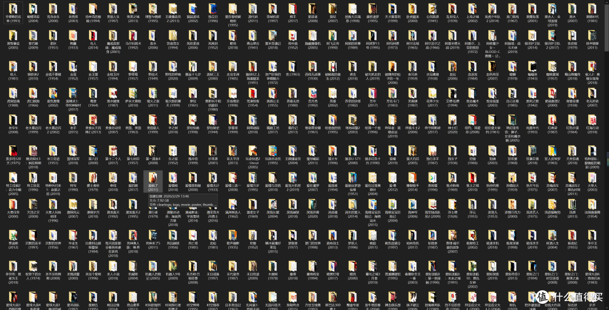Select the 源代码 (2011) folder
The height and width of the screenshot is (310, 609).
pos(253,13)
